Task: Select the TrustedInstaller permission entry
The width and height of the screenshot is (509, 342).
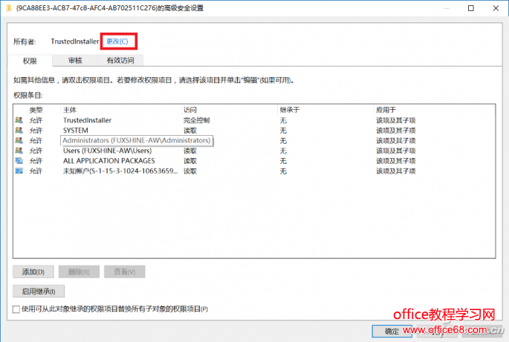Action: point(254,120)
